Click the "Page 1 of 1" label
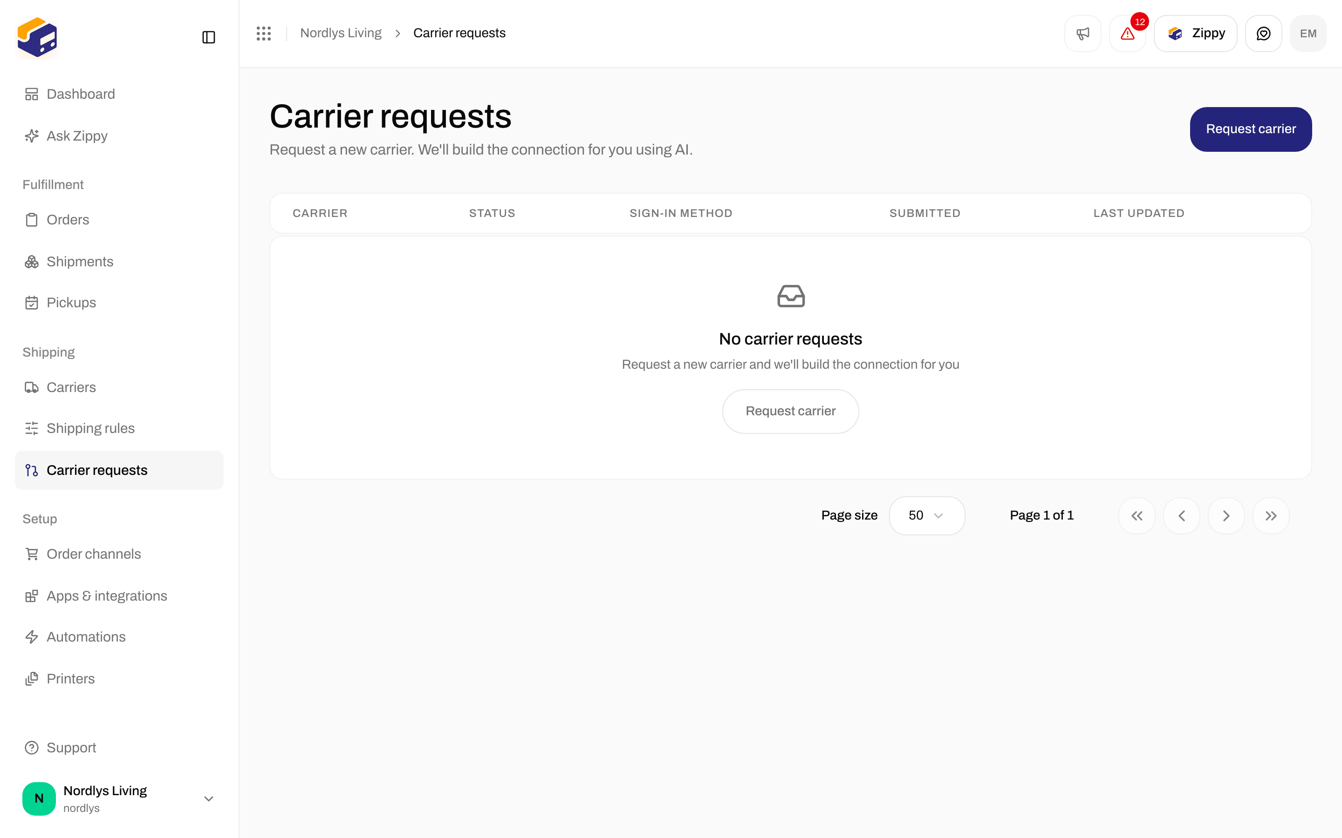Image resolution: width=1342 pixels, height=838 pixels. 1041,515
